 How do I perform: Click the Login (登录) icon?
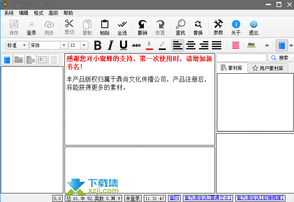pos(31,27)
